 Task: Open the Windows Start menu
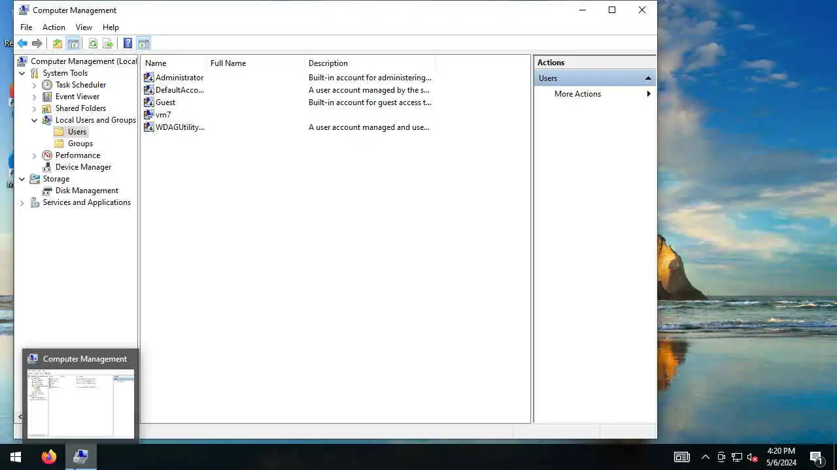point(16,457)
